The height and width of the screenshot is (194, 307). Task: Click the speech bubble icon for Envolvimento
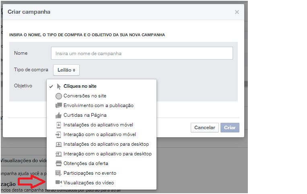(x=59, y=105)
